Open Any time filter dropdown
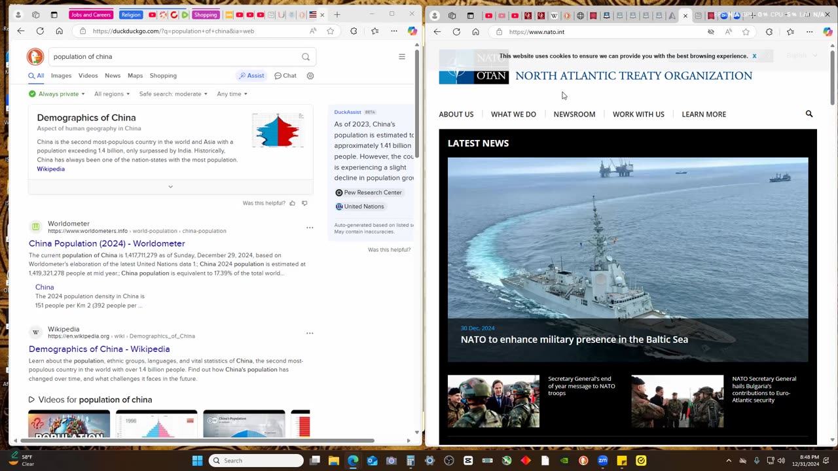Image resolution: width=838 pixels, height=471 pixels. coord(232,94)
